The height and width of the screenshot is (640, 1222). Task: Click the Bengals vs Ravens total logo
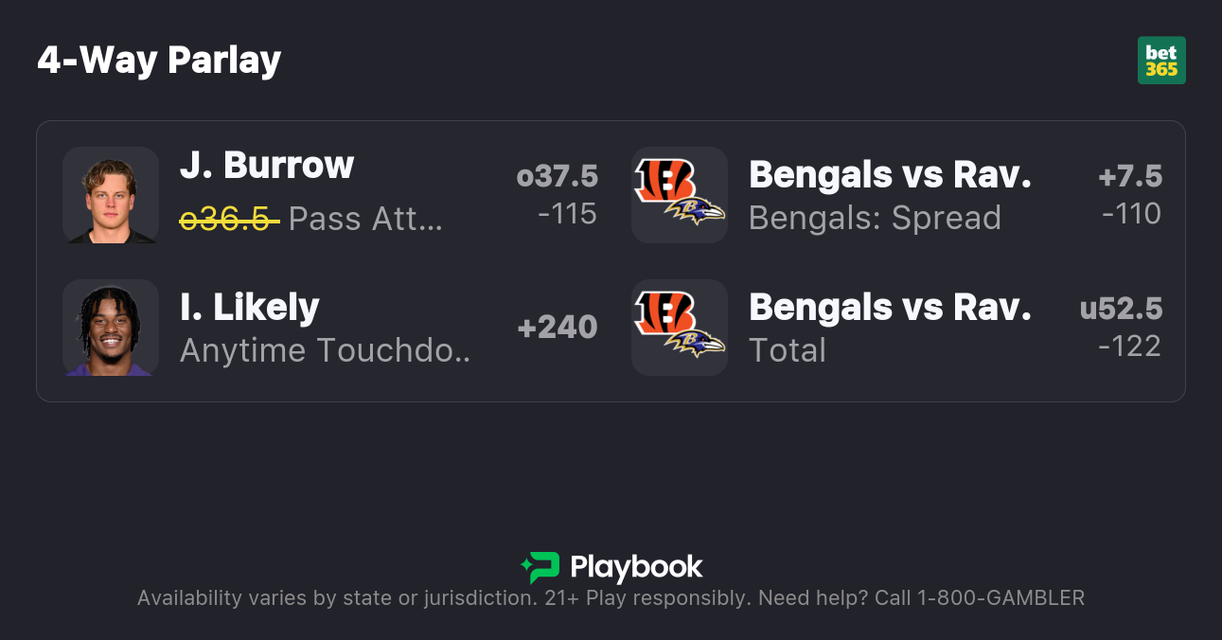(x=680, y=328)
